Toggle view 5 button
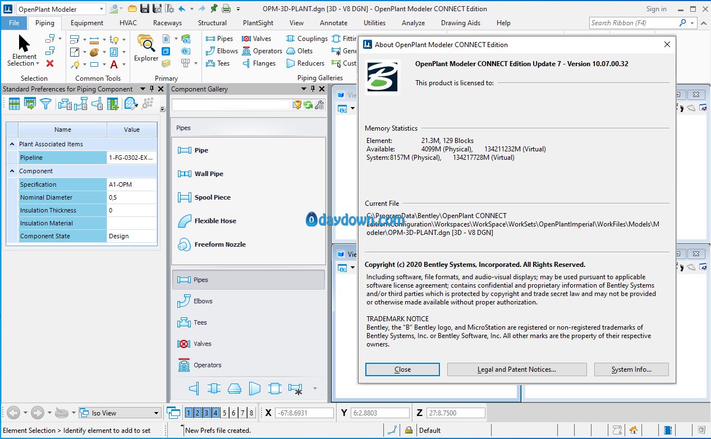This screenshot has height=439, width=711. (224, 413)
